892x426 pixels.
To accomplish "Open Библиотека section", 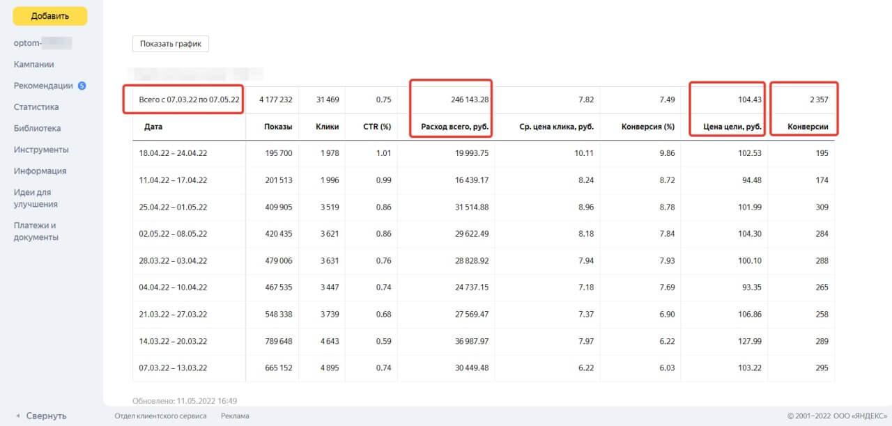I will tap(37, 128).
